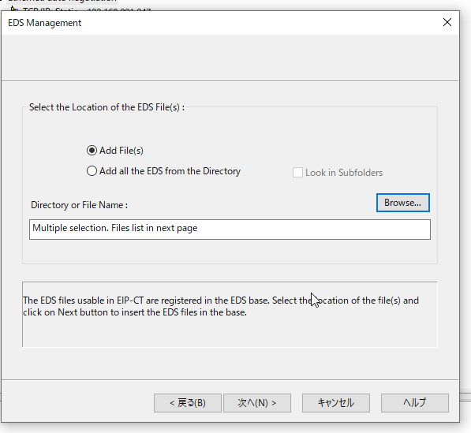This screenshot has width=471, height=433.
Task: Continue with the 次へ(N) button
Action: point(257,403)
